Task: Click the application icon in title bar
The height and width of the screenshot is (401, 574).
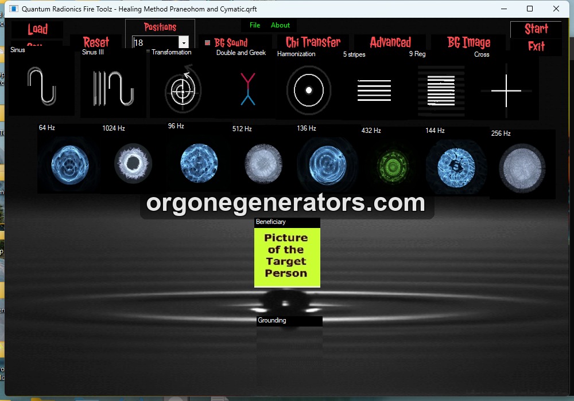Action: click(13, 9)
